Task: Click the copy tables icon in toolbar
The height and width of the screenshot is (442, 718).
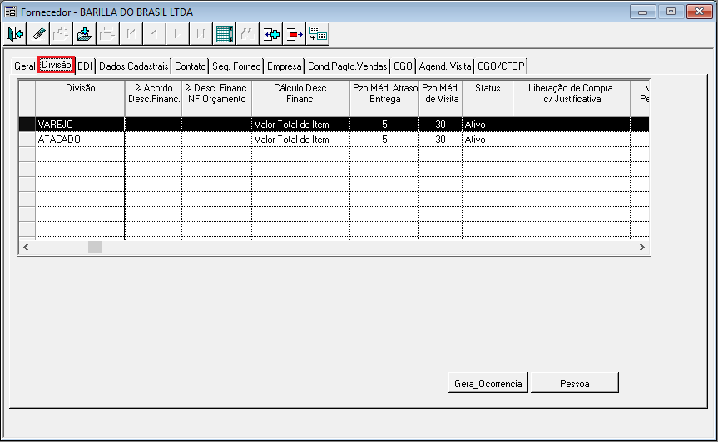Action: 318,34
